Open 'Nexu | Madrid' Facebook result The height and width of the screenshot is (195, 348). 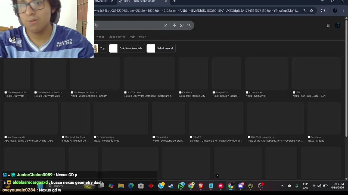[x=316, y=141]
